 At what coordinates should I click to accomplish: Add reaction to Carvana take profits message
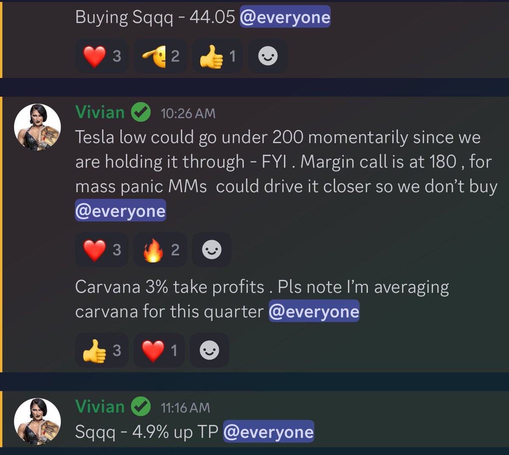pyautogui.click(x=210, y=350)
